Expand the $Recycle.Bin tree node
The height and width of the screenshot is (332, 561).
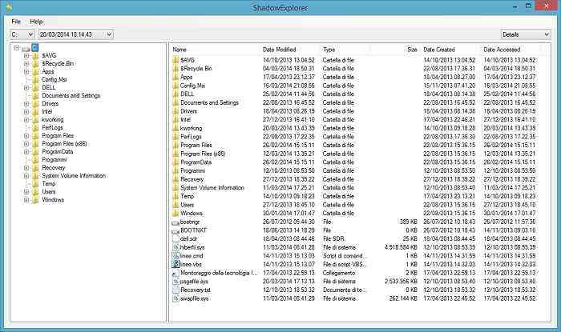tap(26, 63)
